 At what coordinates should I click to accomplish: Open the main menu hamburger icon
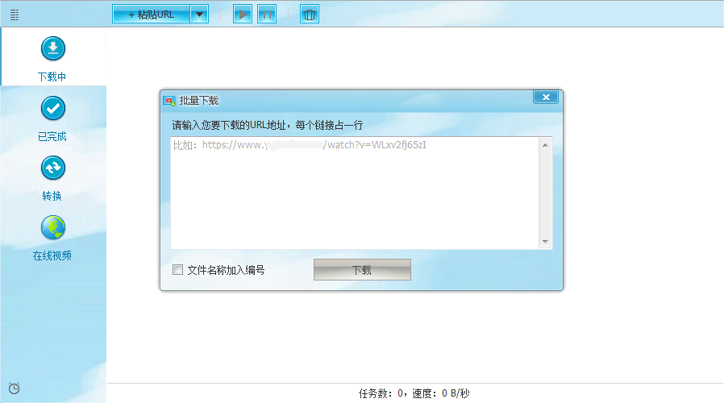coord(14,15)
